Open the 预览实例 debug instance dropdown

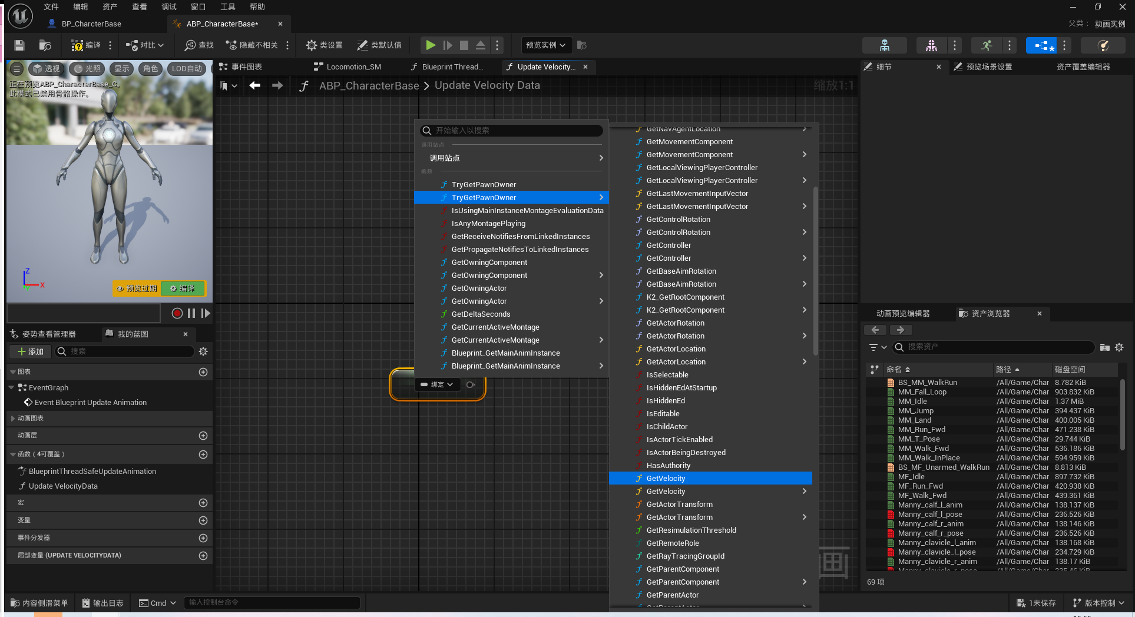546,45
